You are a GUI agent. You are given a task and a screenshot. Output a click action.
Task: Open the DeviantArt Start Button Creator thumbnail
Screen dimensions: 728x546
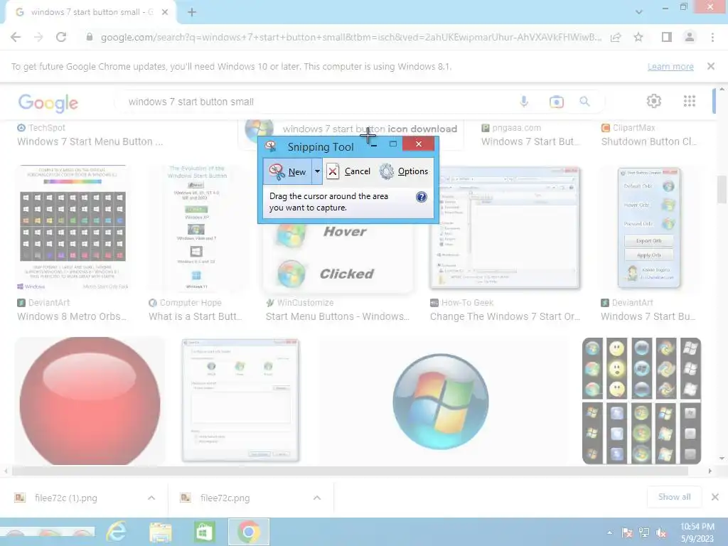pos(649,227)
